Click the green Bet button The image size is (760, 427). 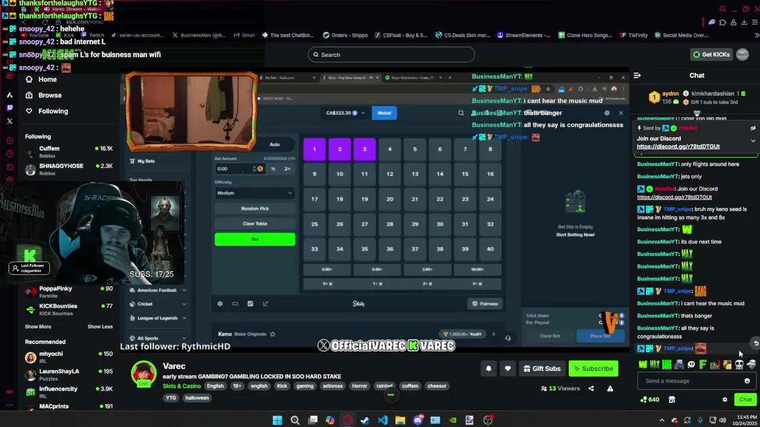pyautogui.click(x=255, y=239)
